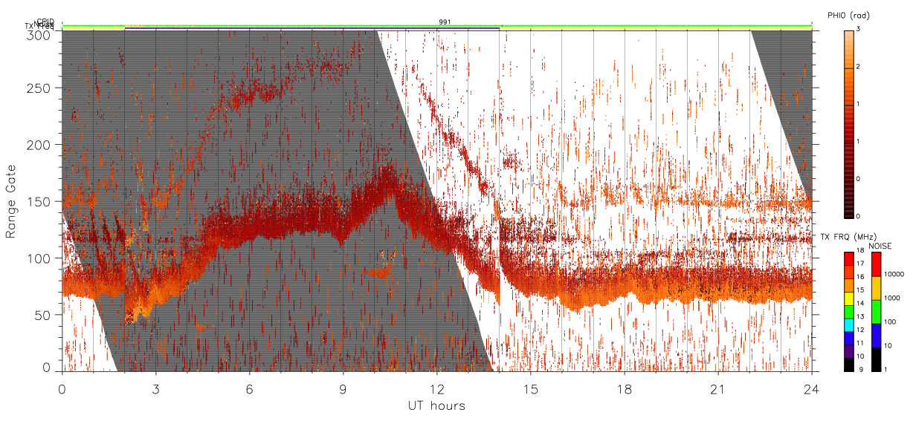Pick the green segment of the NOISE legend
The width and height of the screenshot is (913, 421).
coord(877,312)
